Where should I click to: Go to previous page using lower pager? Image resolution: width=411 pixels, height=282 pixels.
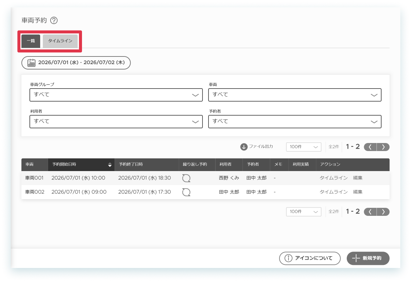[370, 212]
